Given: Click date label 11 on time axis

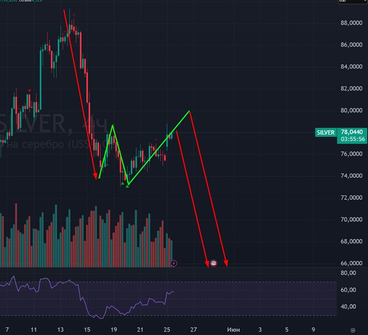Looking at the screenshot, I should pos(34,330).
